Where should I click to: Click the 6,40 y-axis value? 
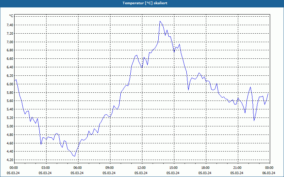pos(10,67)
